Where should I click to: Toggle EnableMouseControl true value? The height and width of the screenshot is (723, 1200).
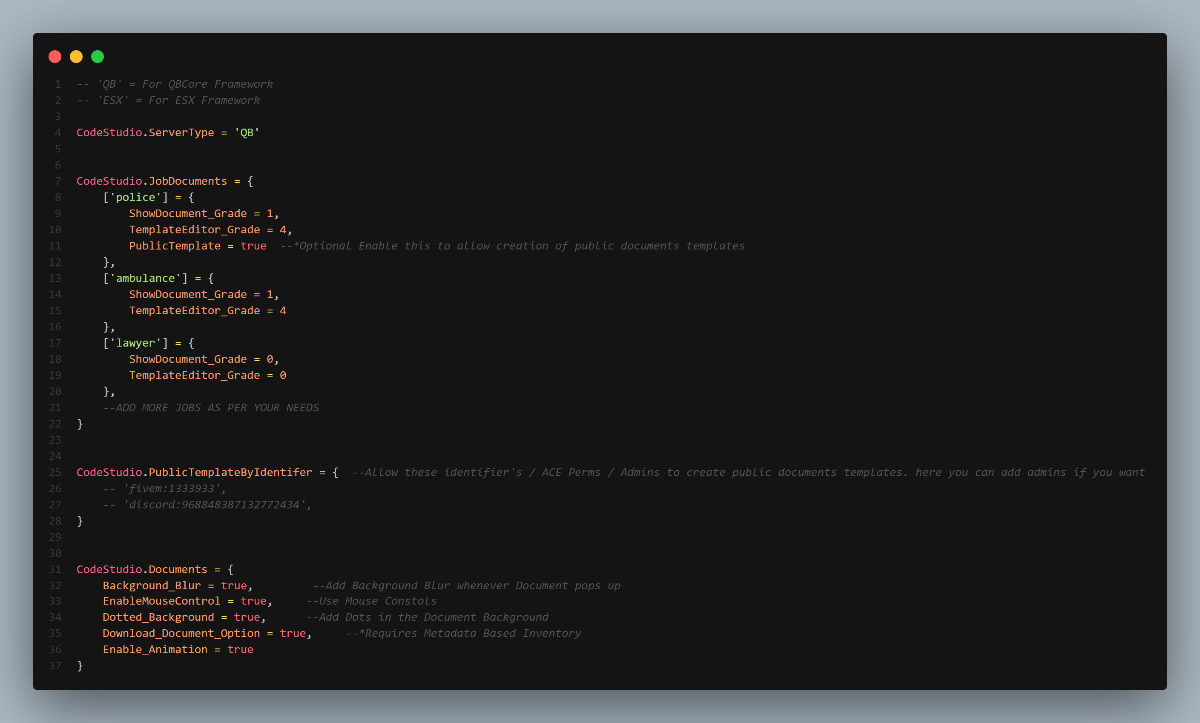point(254,601)
